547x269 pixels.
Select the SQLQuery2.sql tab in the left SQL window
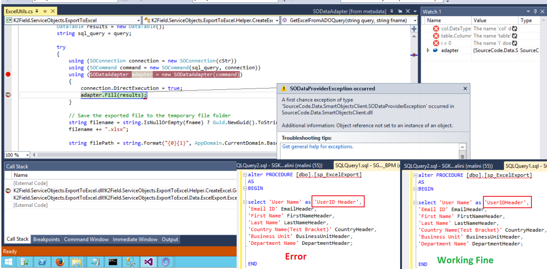pyautogui.click(x=280, y=165)
